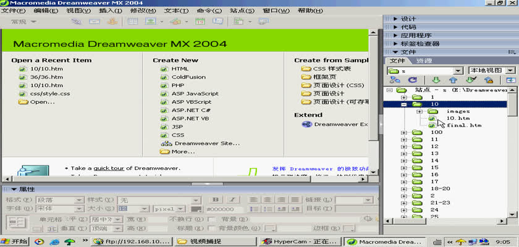Image resolution: width=519 pixels, height=247 pixels.
Task: Open the 插入 menu
Action: (111, 10)
